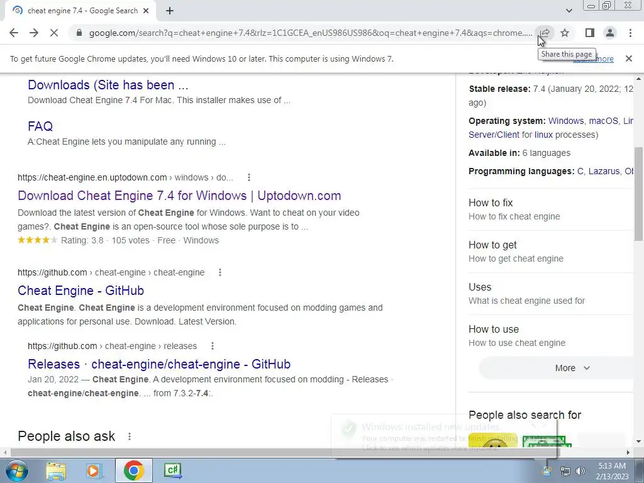Screen dimensions: 644x483
Task: Open the network tray icon
Action: (x=565, y=471)
